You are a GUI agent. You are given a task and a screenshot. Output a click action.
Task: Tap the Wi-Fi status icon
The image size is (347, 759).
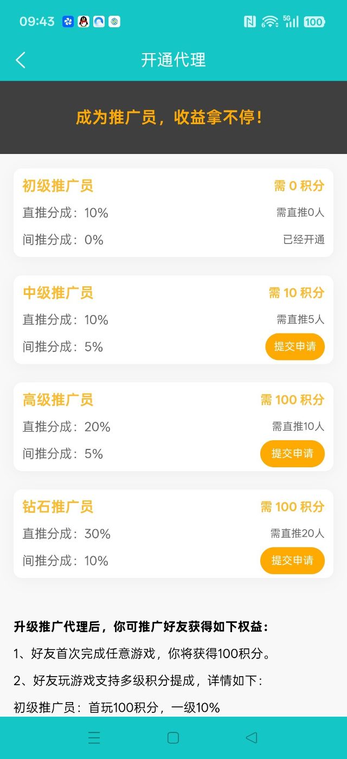point(269,22)
